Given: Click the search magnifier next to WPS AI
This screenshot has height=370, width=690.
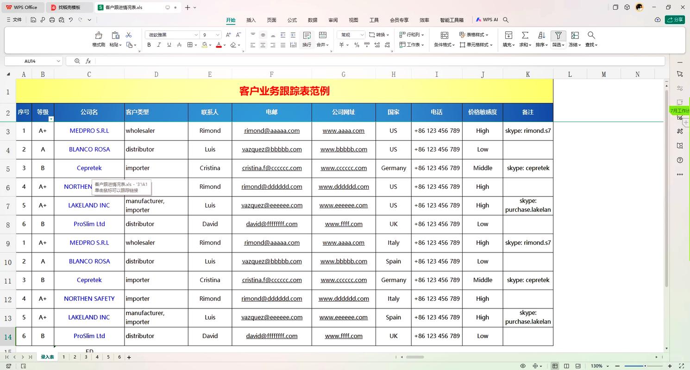Looking at the screenshot, I should [506, 20].
